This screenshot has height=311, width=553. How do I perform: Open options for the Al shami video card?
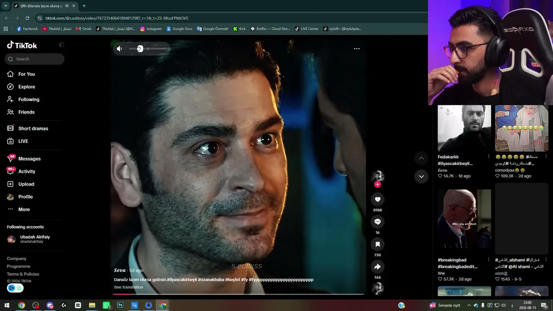[x=546, y=260]
